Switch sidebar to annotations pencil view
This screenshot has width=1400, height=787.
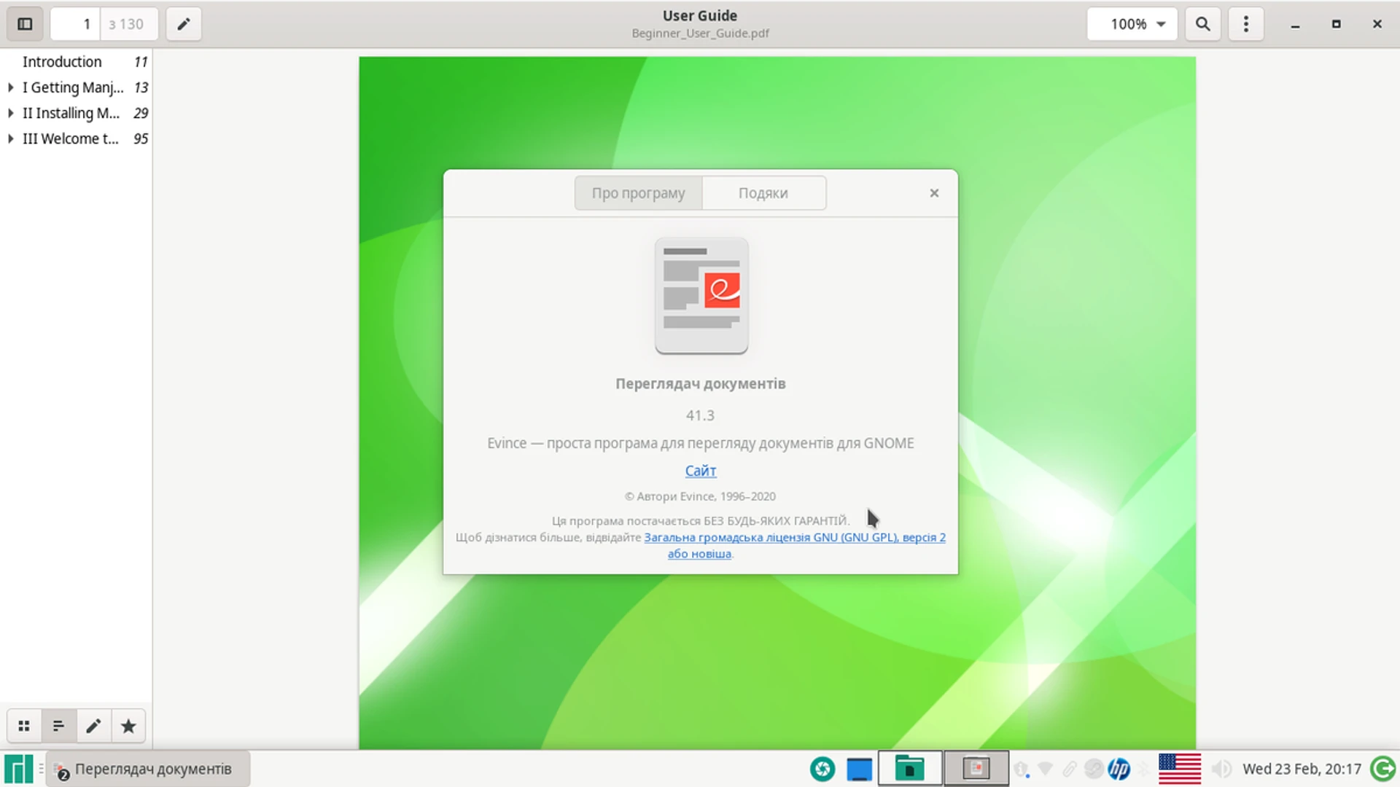click(x=93, y=726)
